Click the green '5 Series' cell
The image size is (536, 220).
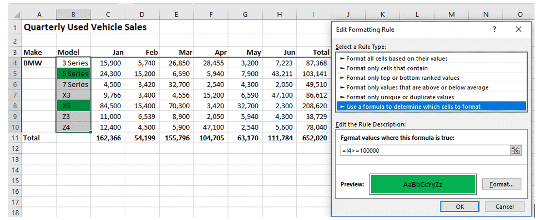point(74,73)
